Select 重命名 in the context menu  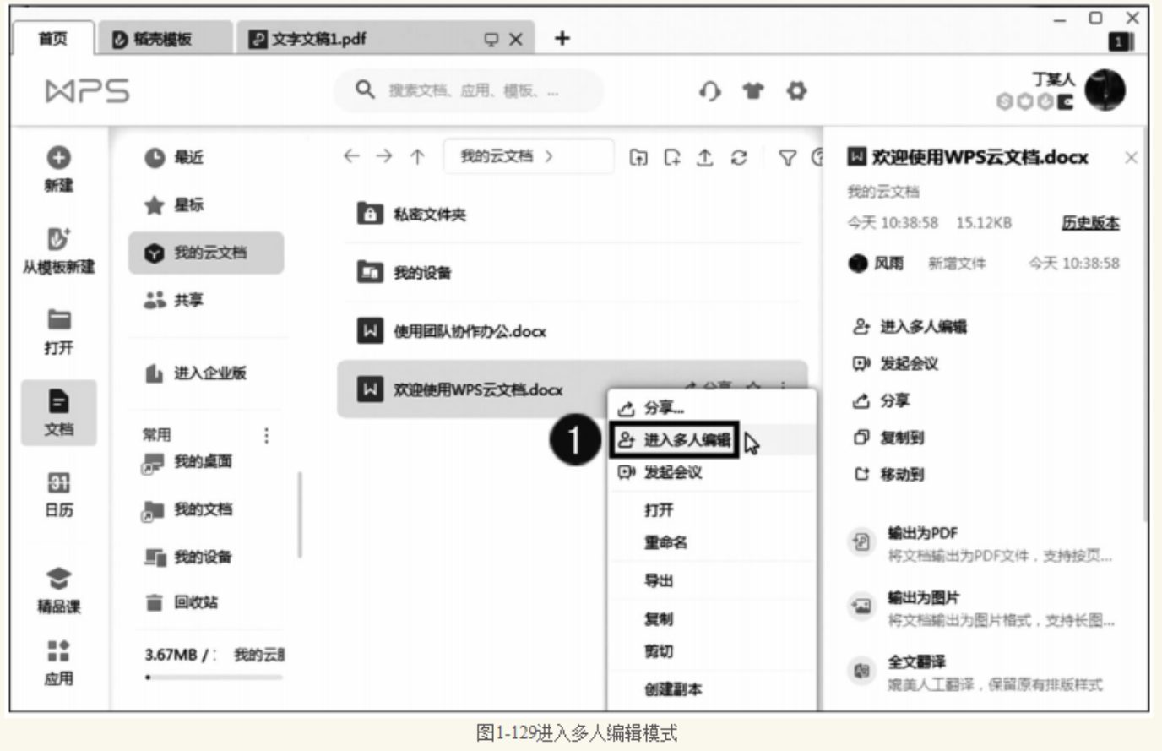point(712,541)
